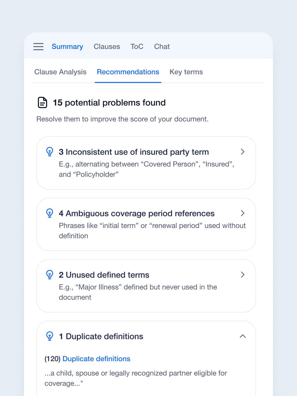Screen dimensions: 297x396
Task: Switch to the Summary tab
Action: 67,47
